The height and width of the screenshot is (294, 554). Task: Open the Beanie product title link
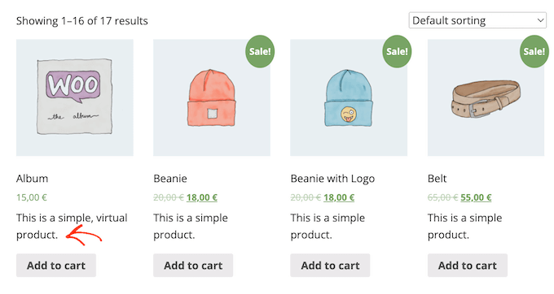pos(170,179)
